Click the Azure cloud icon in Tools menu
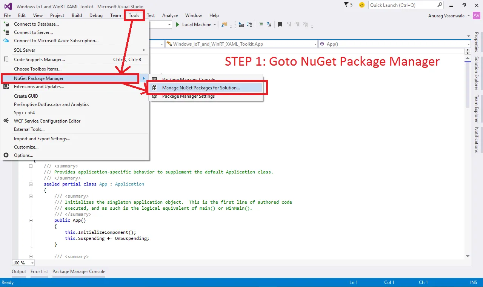The height and width of the screenshot is (287, 483). (6, 41)
